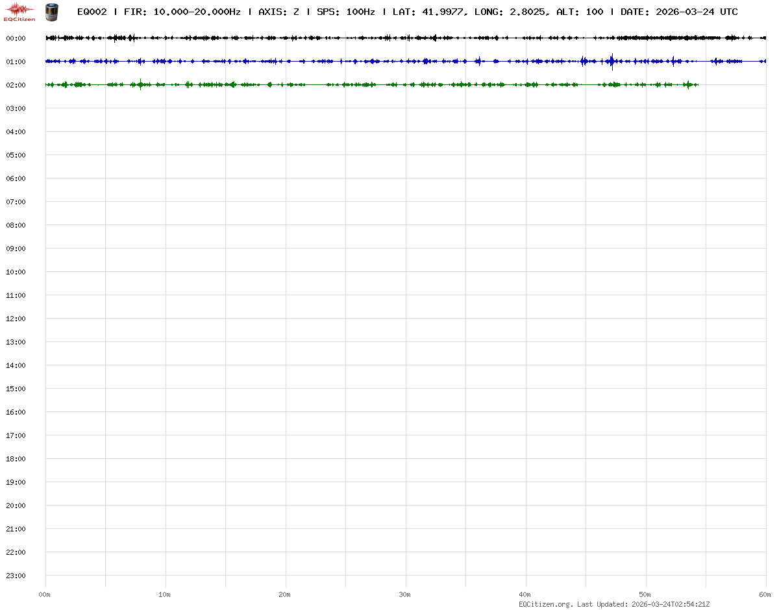Viewport: 779px width, 610px height.
Task: Click the 10m tick on the minute axis
Action: click(165, 594)
